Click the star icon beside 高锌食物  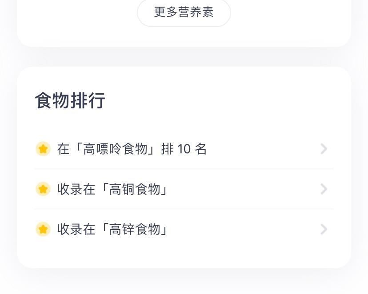(x=43, y=229)
